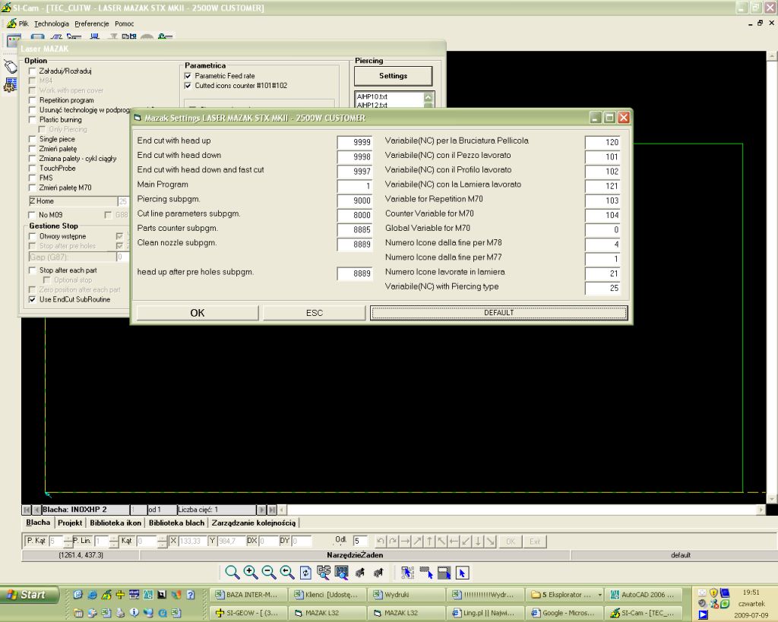Click the right arrow direction button

tap(405, 541)
